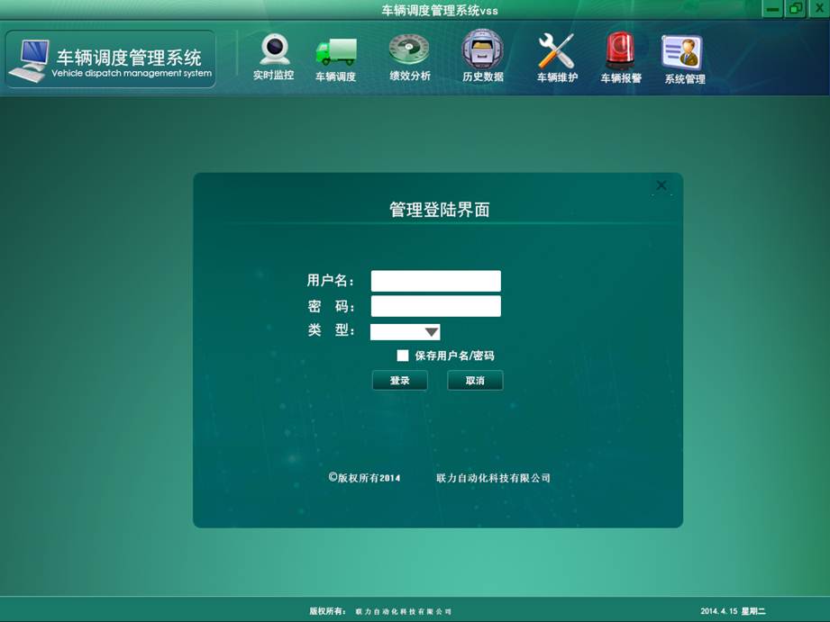Click the date 2014.4.15 in status bar

(719, 611)
